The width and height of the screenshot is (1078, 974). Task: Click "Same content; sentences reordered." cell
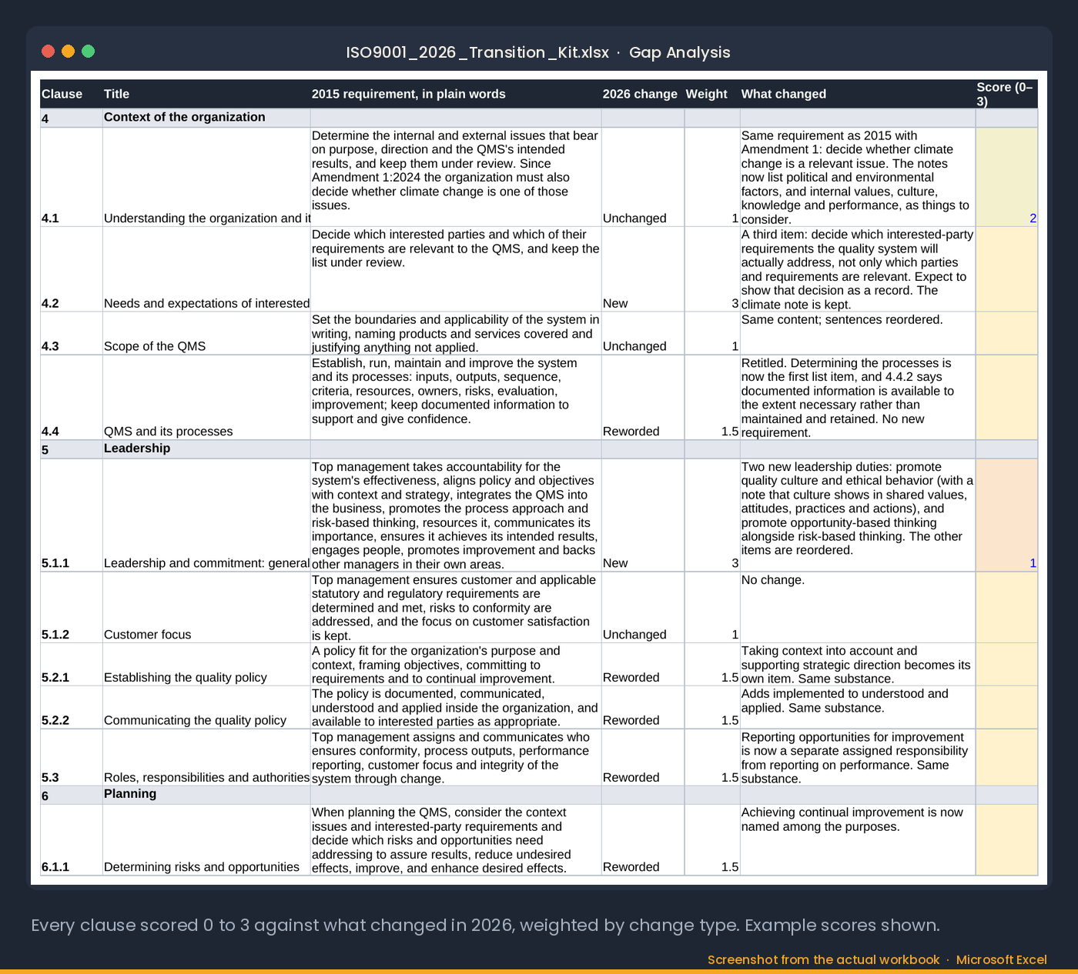(858, 333)
